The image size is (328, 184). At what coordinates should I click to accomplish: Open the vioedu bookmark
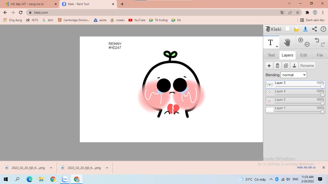point(118,20)
